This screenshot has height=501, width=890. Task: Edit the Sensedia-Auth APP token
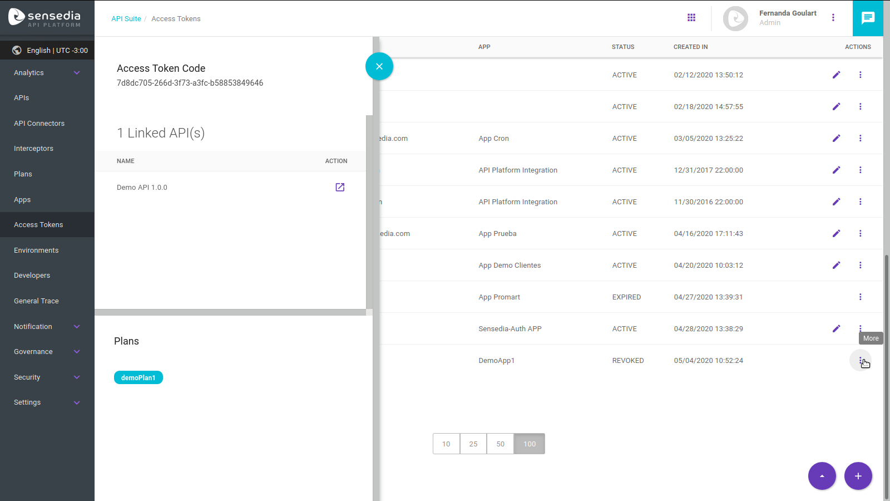836,328
